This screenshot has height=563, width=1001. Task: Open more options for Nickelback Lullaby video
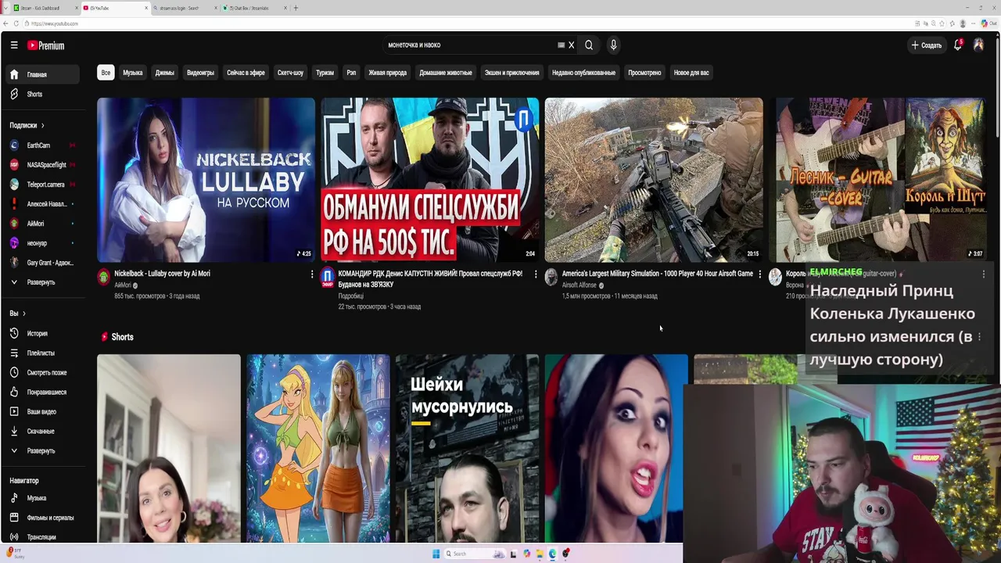[x=312, y=274]
